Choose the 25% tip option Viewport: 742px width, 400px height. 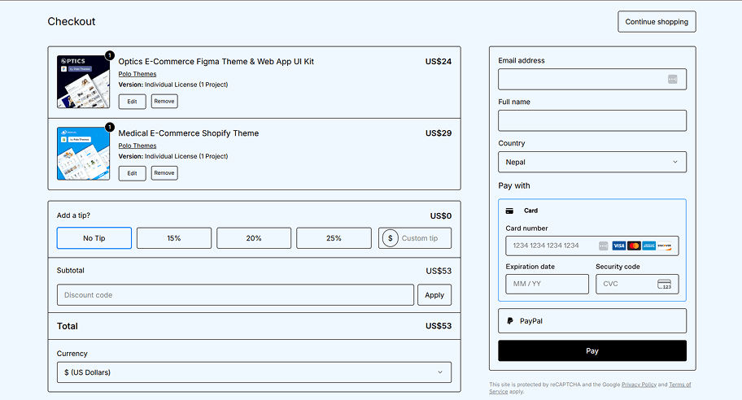click(334, 238)
